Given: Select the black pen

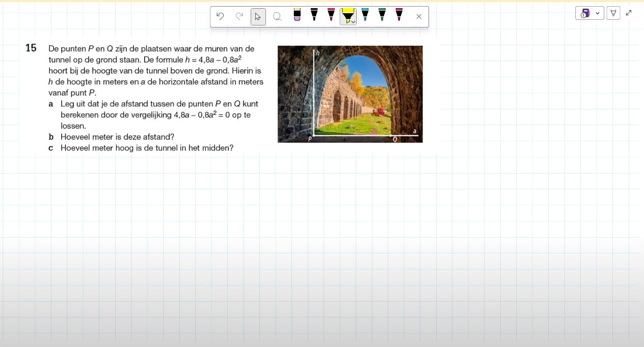Looking at the screenshot, I should tap(314, 15).
